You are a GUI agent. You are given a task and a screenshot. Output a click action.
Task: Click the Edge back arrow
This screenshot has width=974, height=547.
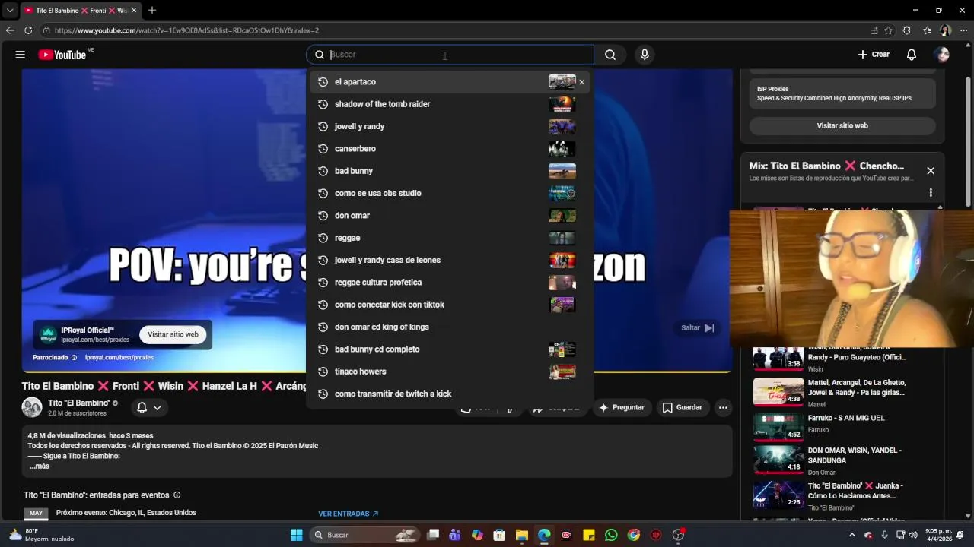(x=10, y=30)
